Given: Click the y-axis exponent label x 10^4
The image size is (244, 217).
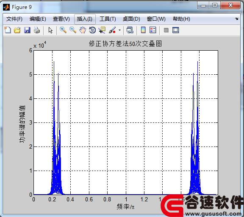Looking at the screenshot, I should point(40,45).
